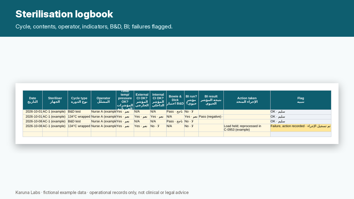Image resolution: width=354 pixels, height=199 pixels.
Task: Click the "Cycle type" column header
Action: 79,100
